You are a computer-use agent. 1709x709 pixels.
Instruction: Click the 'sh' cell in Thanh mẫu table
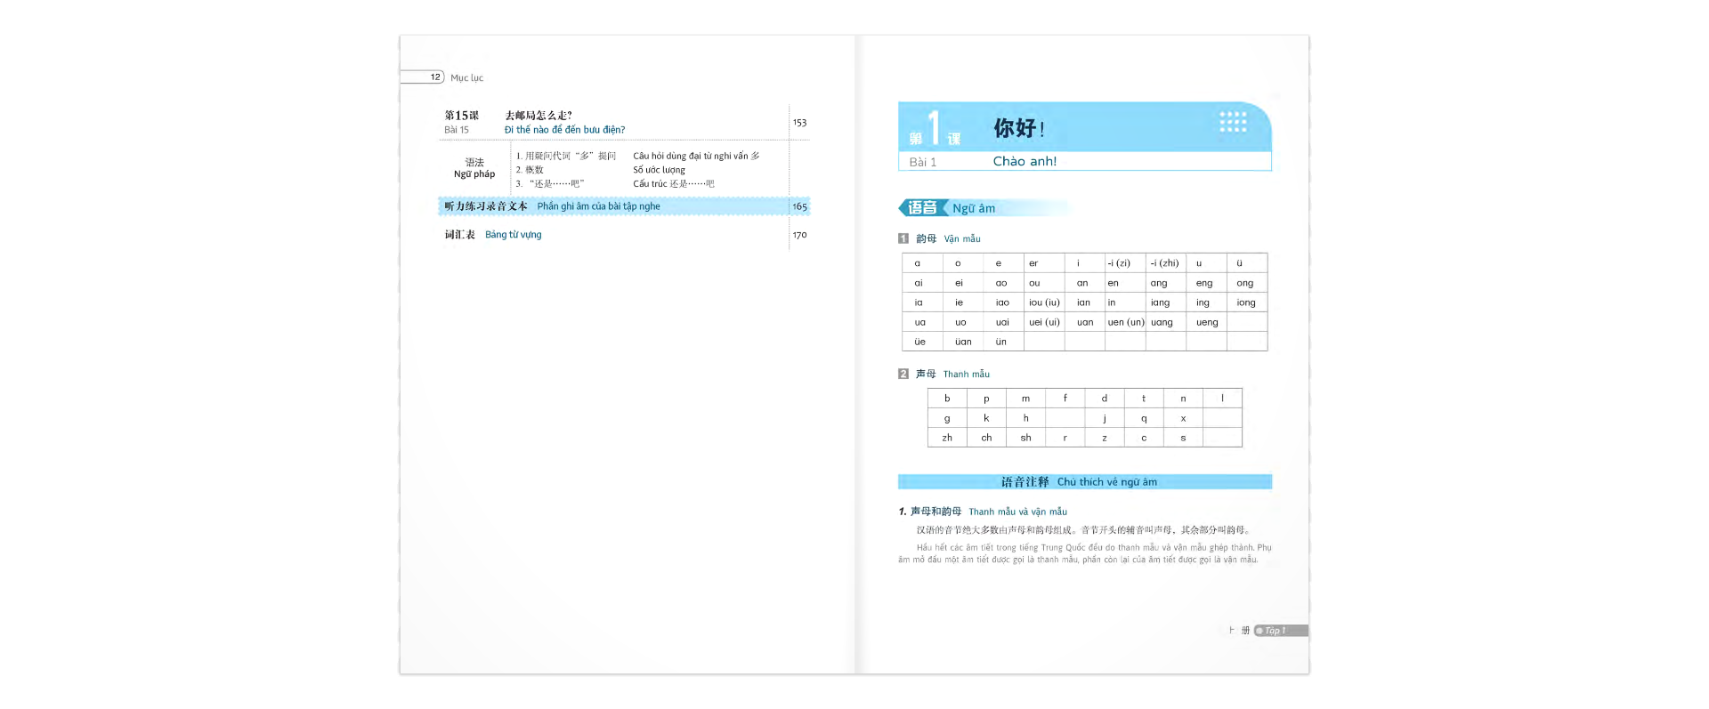[x=1025, y=438]
